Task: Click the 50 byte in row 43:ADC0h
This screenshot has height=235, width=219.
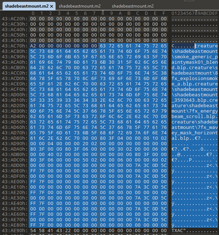Action: click(x=85, y=160)
